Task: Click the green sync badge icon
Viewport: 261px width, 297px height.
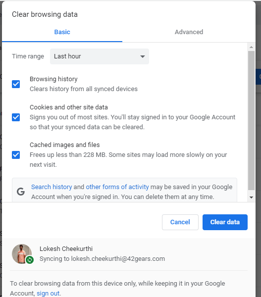Action: [30, 260]
